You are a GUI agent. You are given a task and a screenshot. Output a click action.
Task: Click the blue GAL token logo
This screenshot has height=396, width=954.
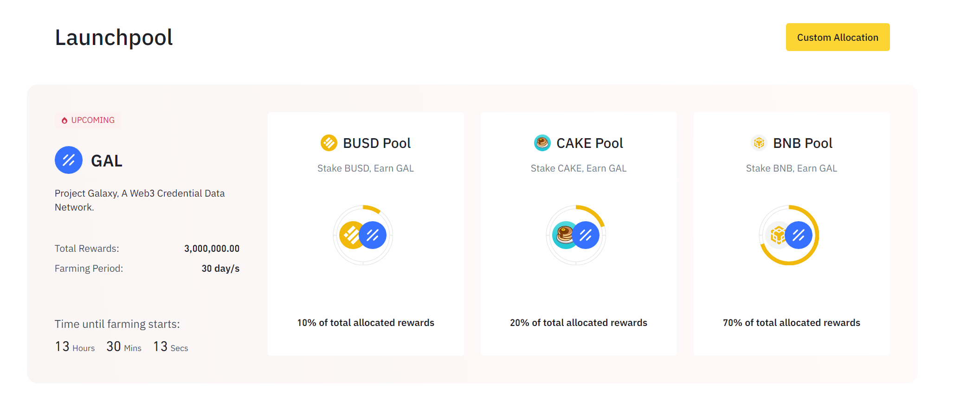[x=69, y=160]
